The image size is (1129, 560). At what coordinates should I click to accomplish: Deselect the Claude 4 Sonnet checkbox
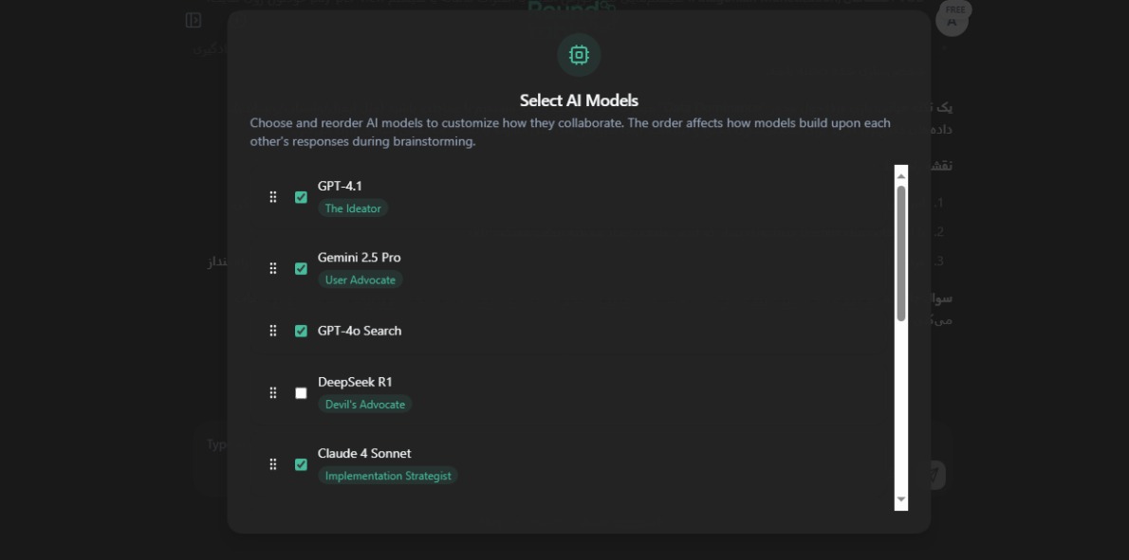tap(301, 464)
